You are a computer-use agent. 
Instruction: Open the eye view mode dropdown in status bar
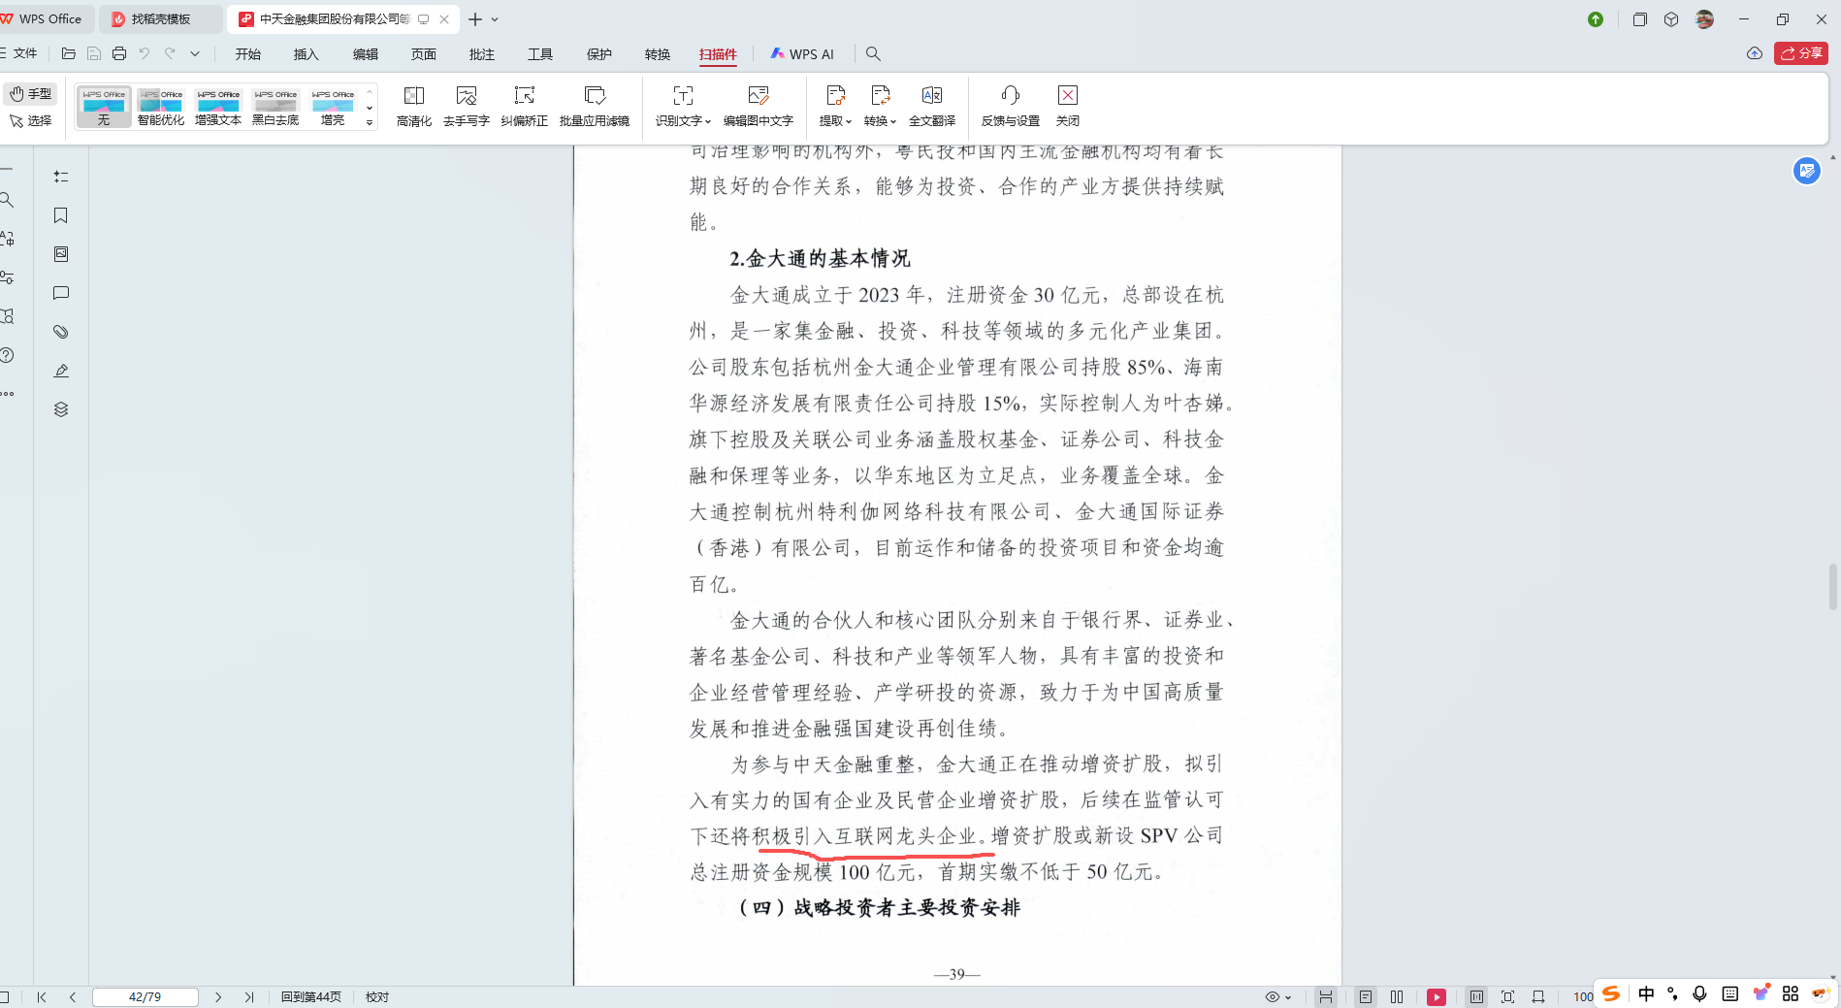(x=1278, y=996)
